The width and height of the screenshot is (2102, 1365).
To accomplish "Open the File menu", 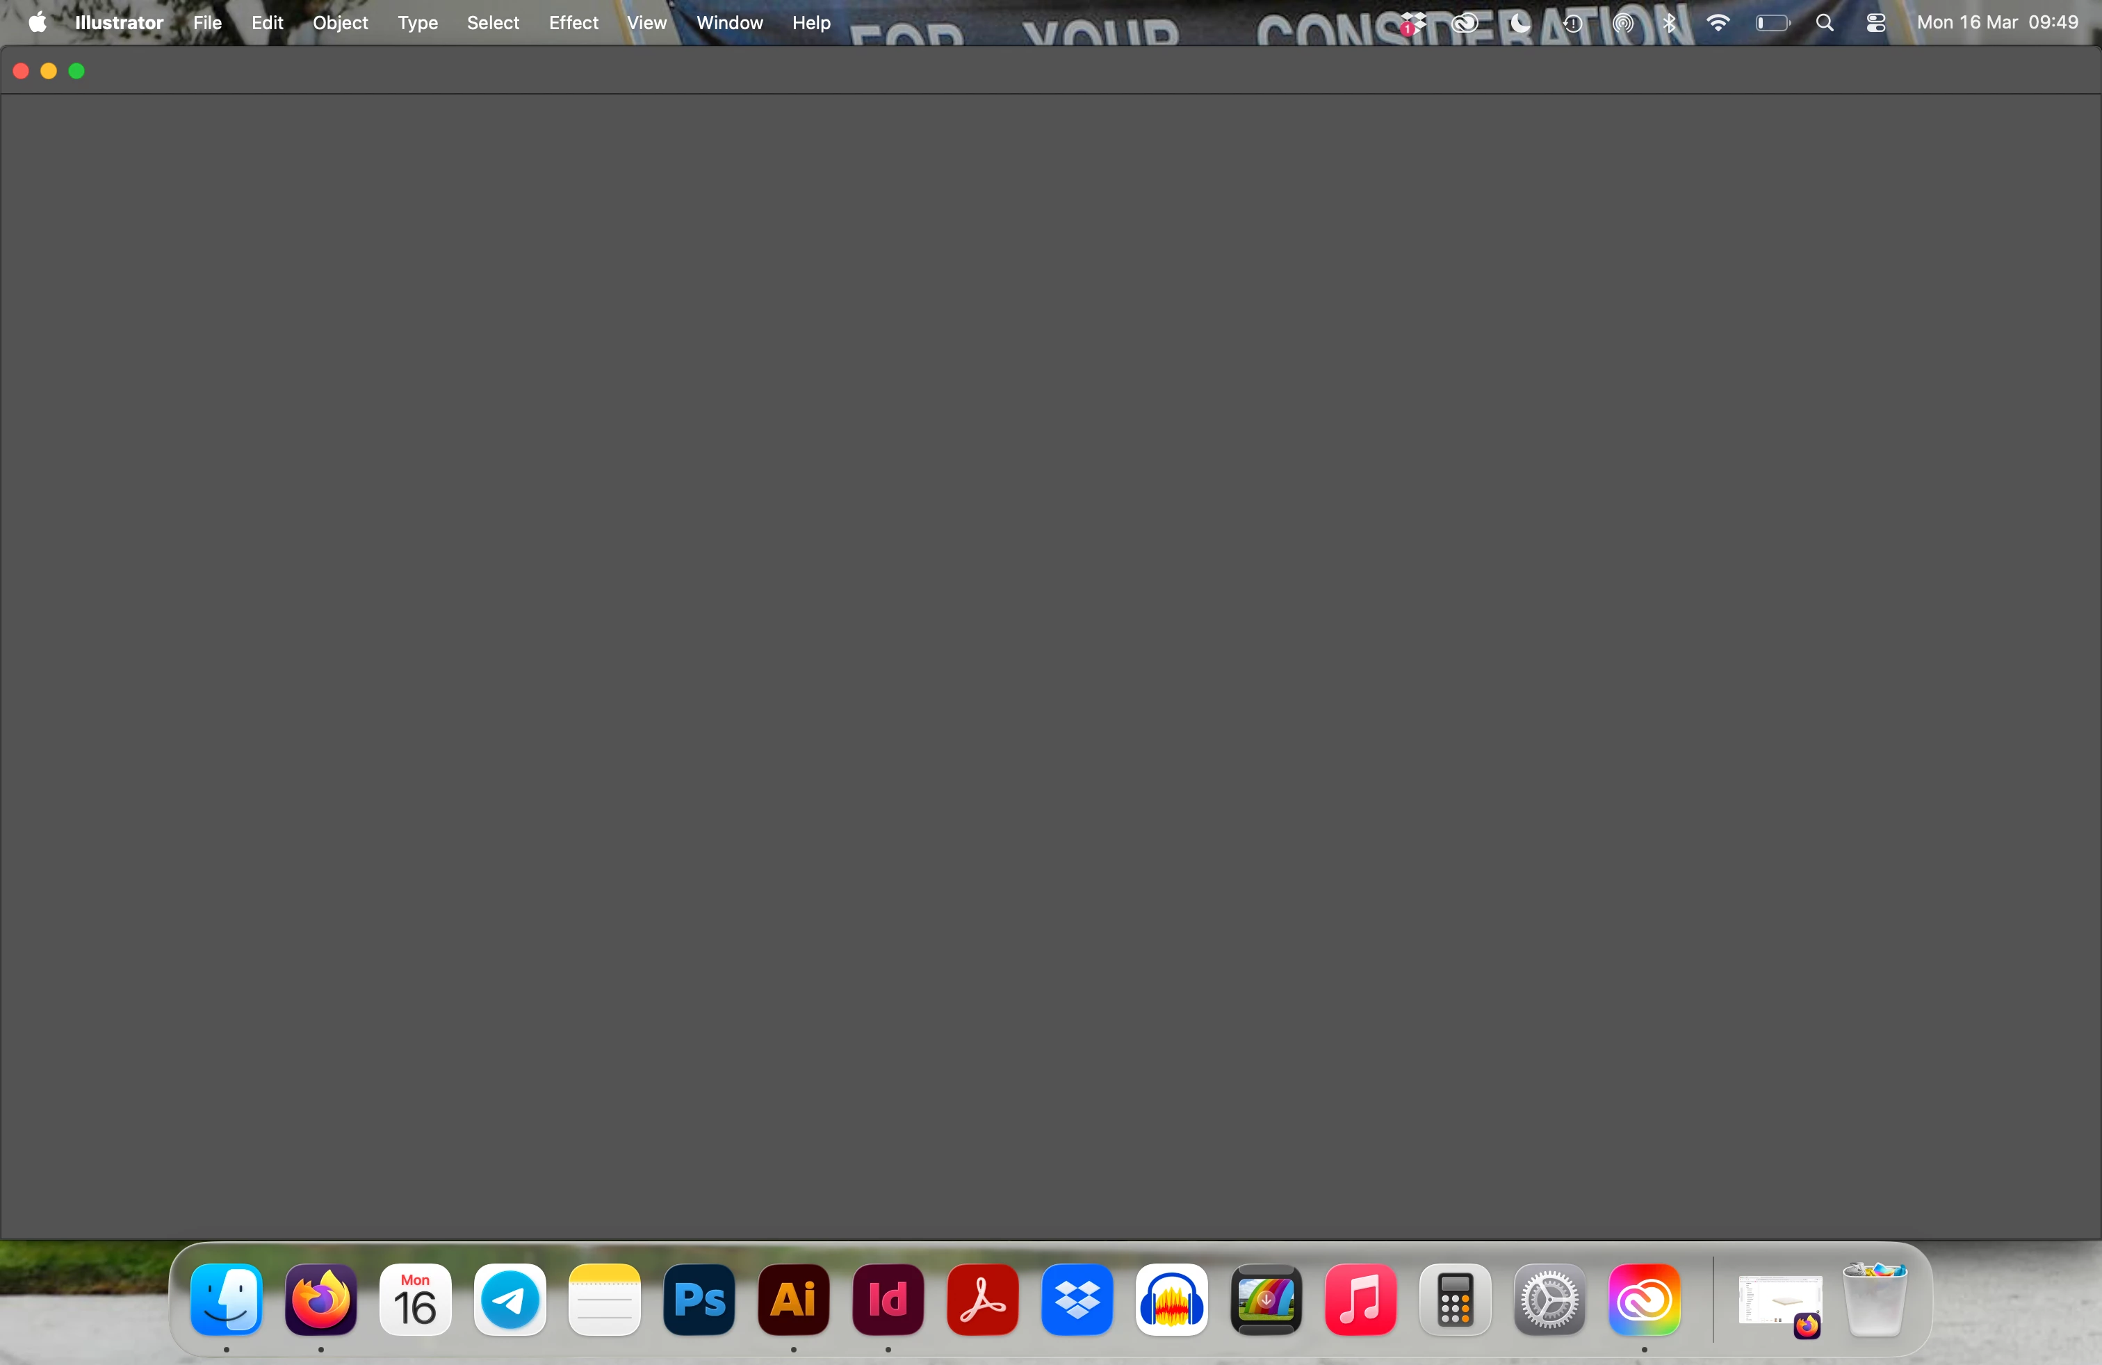I will coord(208,23).
